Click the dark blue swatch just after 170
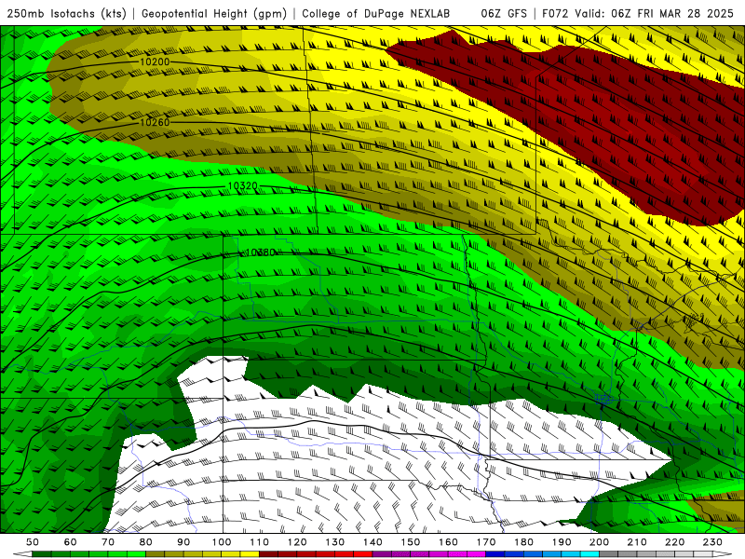Image resolution: width=745 pixels, height=559 pixels. coord(495,554)
